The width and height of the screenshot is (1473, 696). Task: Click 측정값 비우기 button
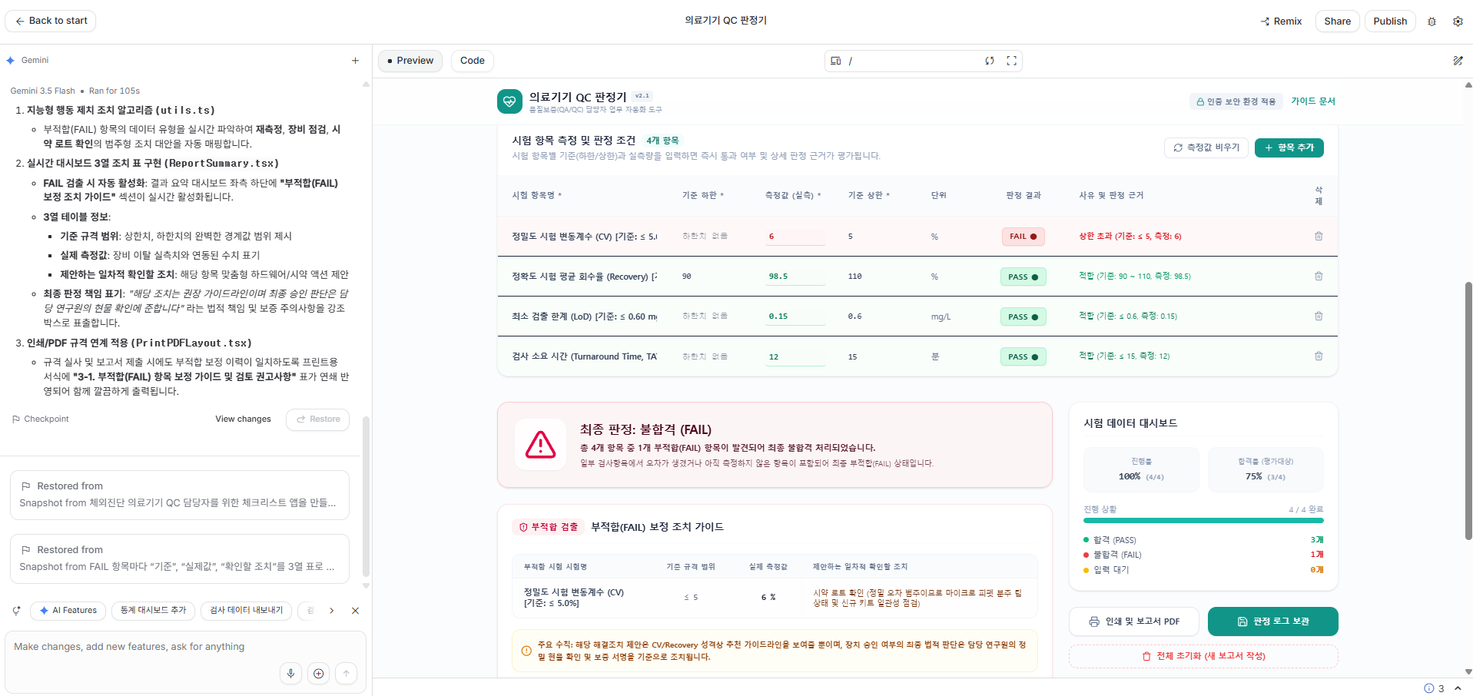(x=1206, y=147)
